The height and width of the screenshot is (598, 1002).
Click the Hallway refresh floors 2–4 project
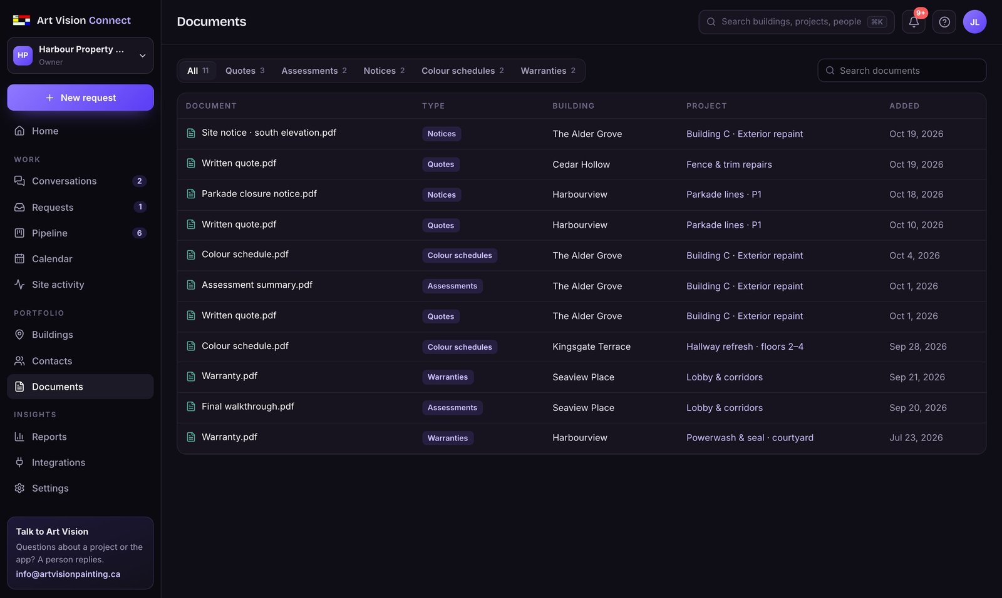745,347
